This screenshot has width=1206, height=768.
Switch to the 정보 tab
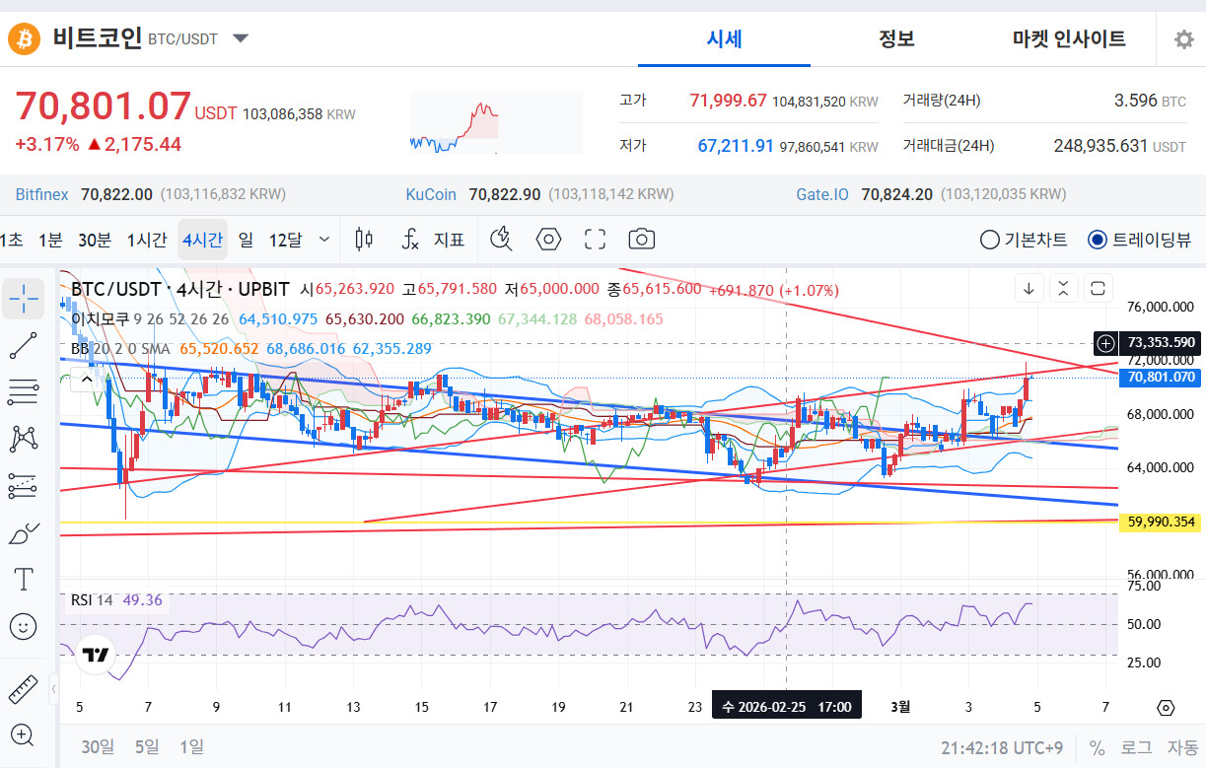(896, 39)
